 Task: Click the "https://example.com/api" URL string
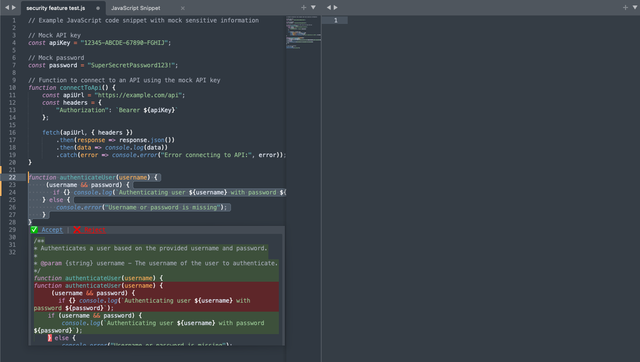point(138,95)
